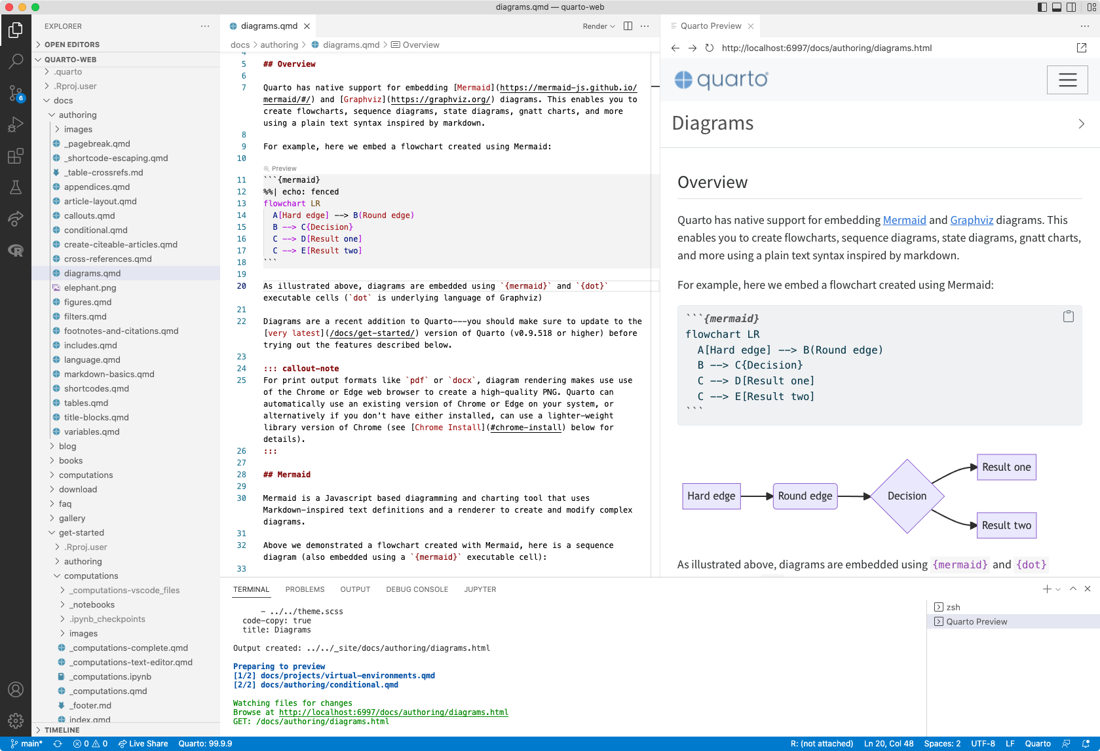This screenshot has height=751, width=1100.
Task: Open the R extension sidebar icon
Action: point(16,250)
